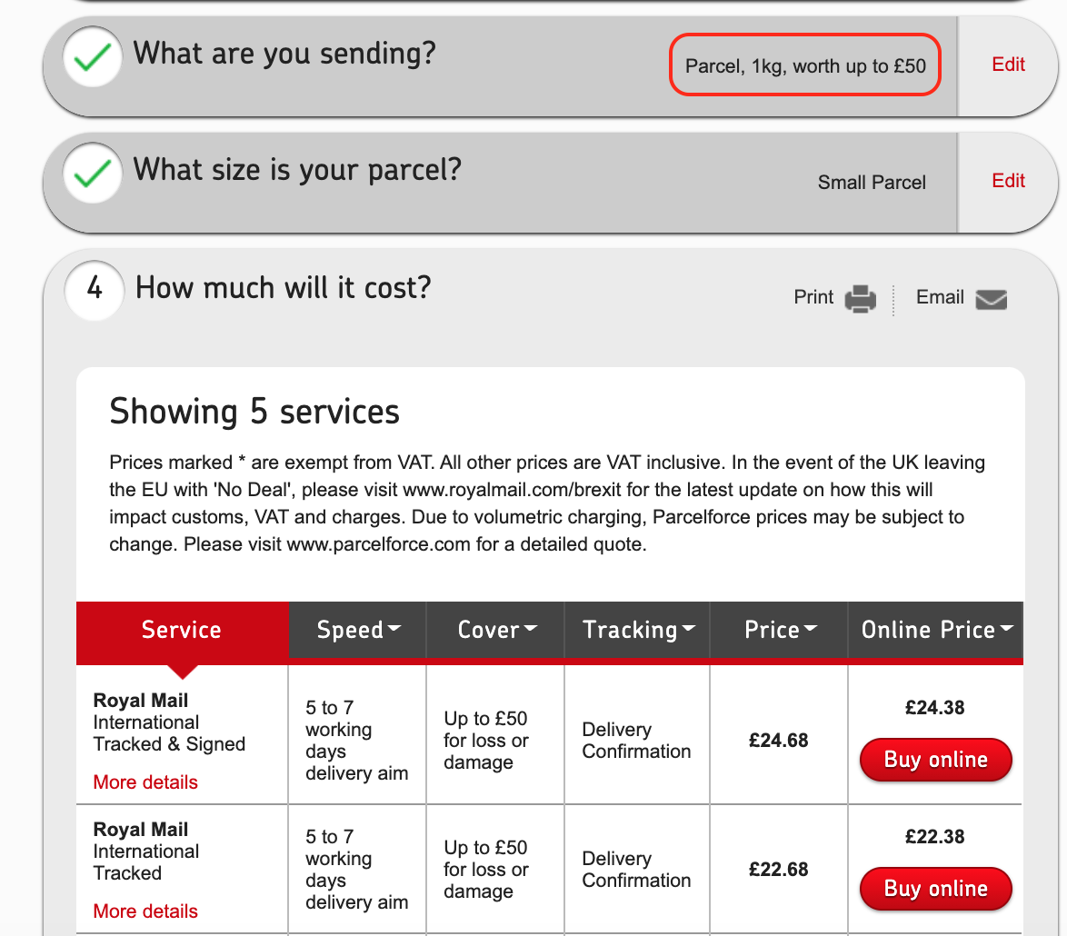Click the envelope icon next to Email

pyautogui.click(x=991, y=299)
